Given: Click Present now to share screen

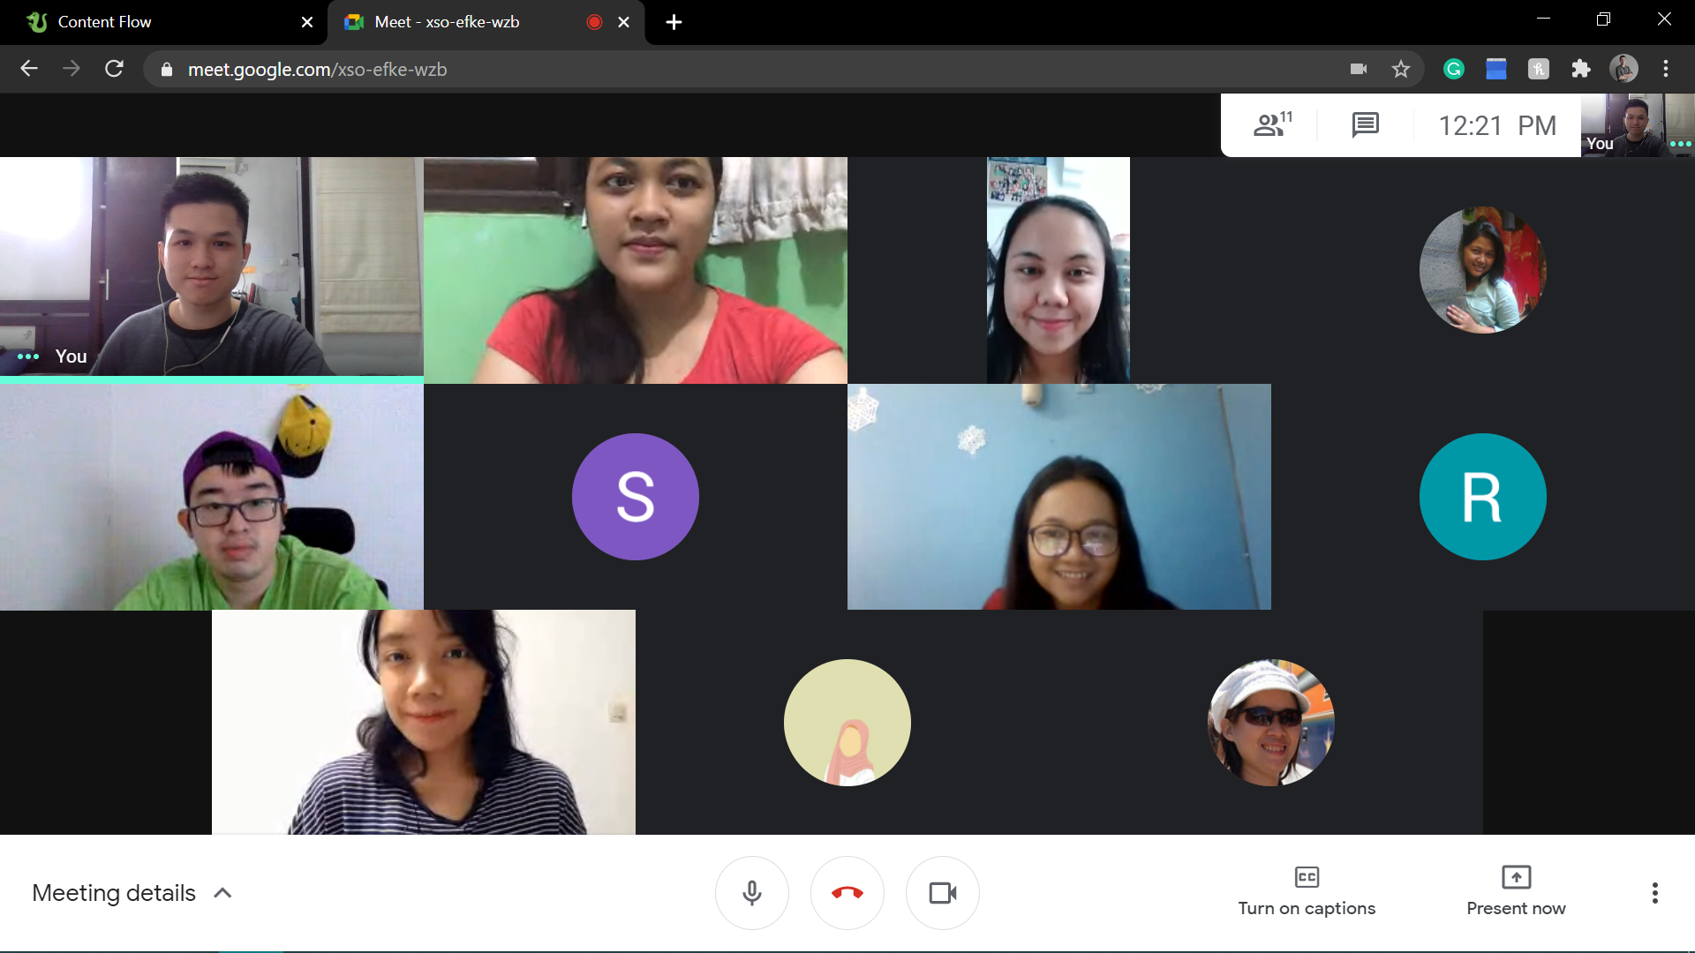Looking at the screenshot, I should pyautogui.click(x=1516, y=891).
